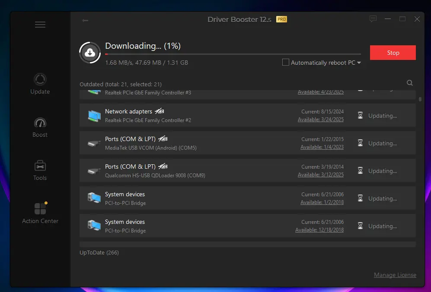Click the PRO badge in title
This screenshot has width=431, height=292.
[x=281, y=19]
